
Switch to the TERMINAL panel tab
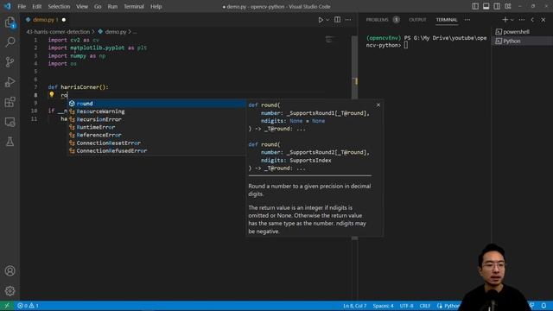tap(447, 20)
